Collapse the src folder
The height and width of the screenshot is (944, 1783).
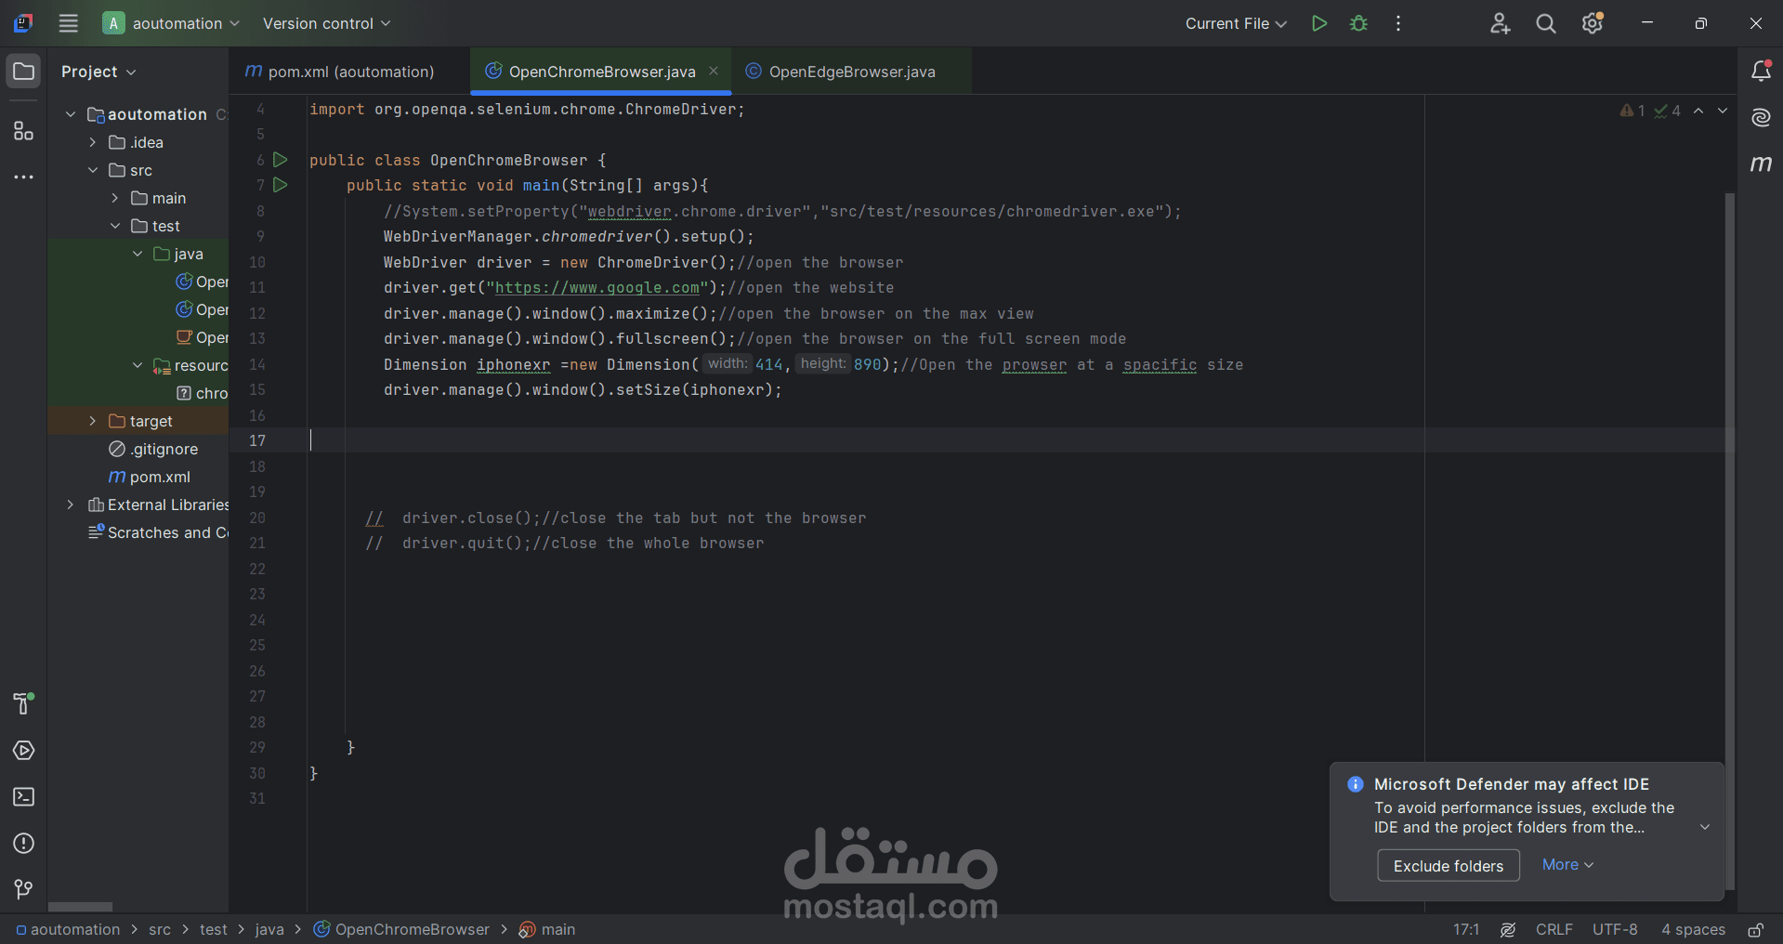tap(93, 170)
